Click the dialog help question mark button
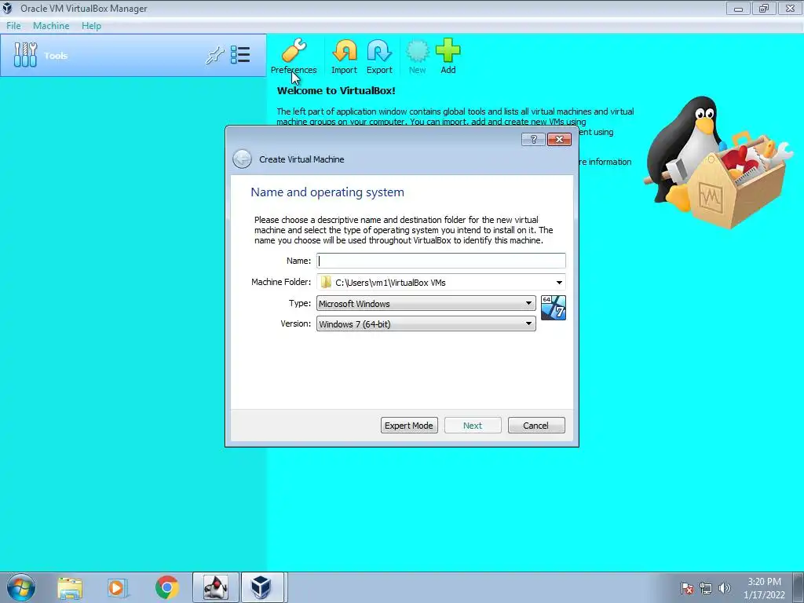Screen dimensions: 804x603 coord(533,140)
